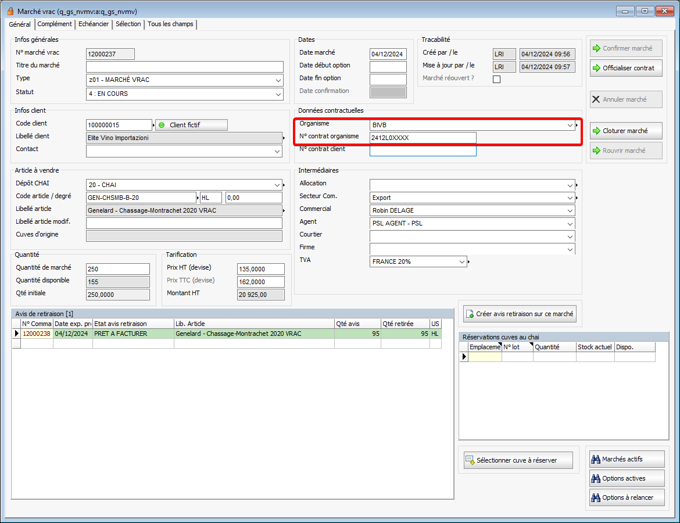Click the binoculars icon for Marchés actifs
Viewport: 680px width, 523px height.
(x=595, y=459)
